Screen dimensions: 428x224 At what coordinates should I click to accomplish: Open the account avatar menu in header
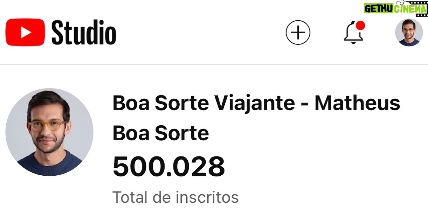[x=409, y=33]
